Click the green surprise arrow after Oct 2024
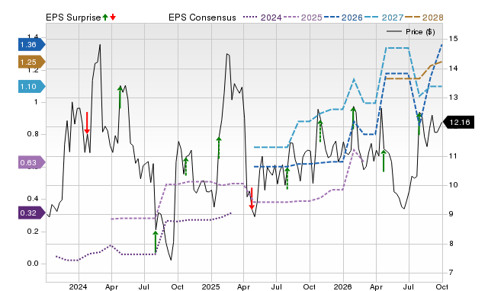This screenshot has width=488, height=291. click(186, 166)
